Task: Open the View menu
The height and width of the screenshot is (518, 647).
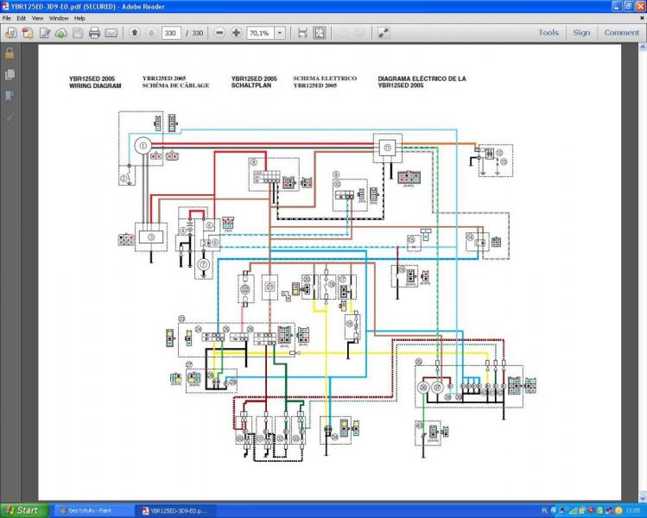Action: pyautogui.click(x=39, y=17)
